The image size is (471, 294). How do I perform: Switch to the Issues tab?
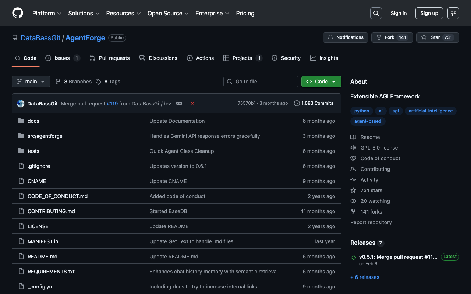pos(62,58)
